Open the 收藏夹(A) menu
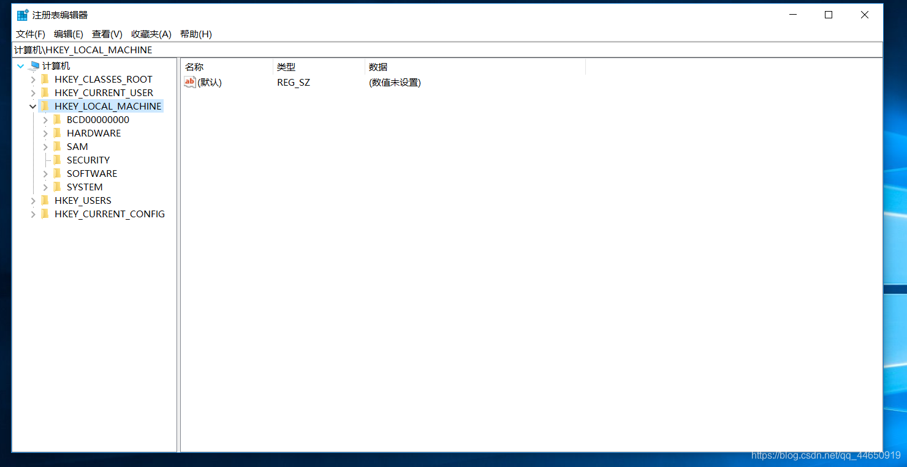The height and width of the screenshot is (467, 907). 151,34
